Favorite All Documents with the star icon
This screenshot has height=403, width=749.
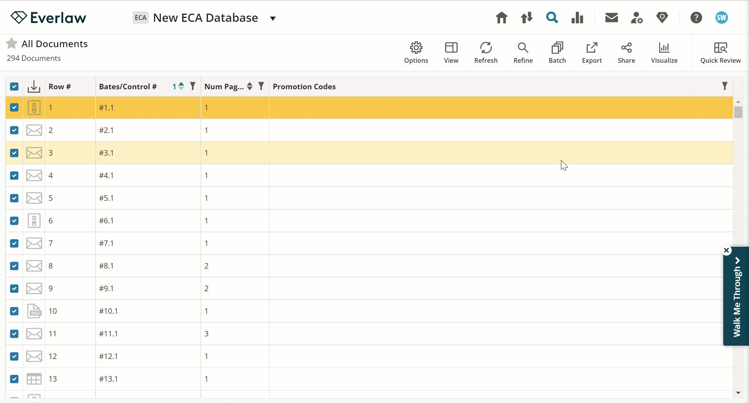tap(12, 43)
